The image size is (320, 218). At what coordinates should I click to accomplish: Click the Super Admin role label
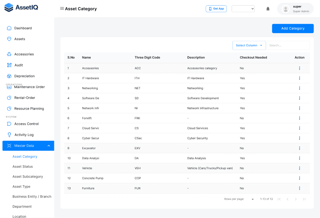pos(301,12)
